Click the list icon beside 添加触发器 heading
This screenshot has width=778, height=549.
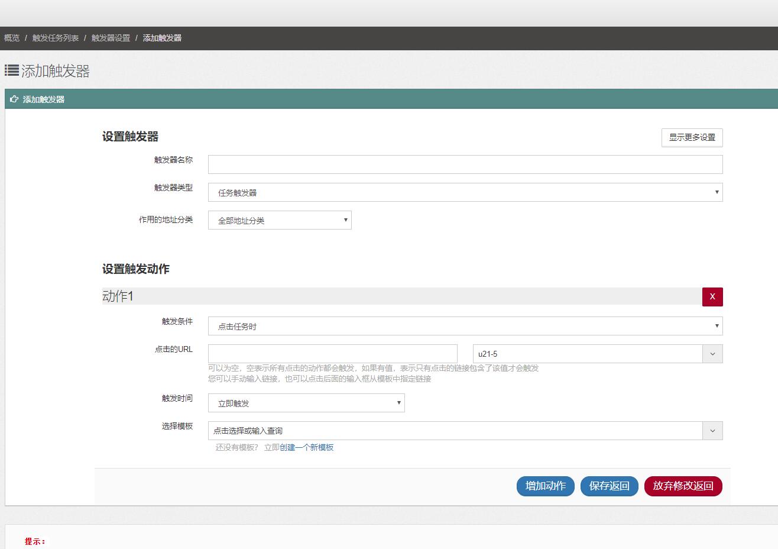point(11,70)
